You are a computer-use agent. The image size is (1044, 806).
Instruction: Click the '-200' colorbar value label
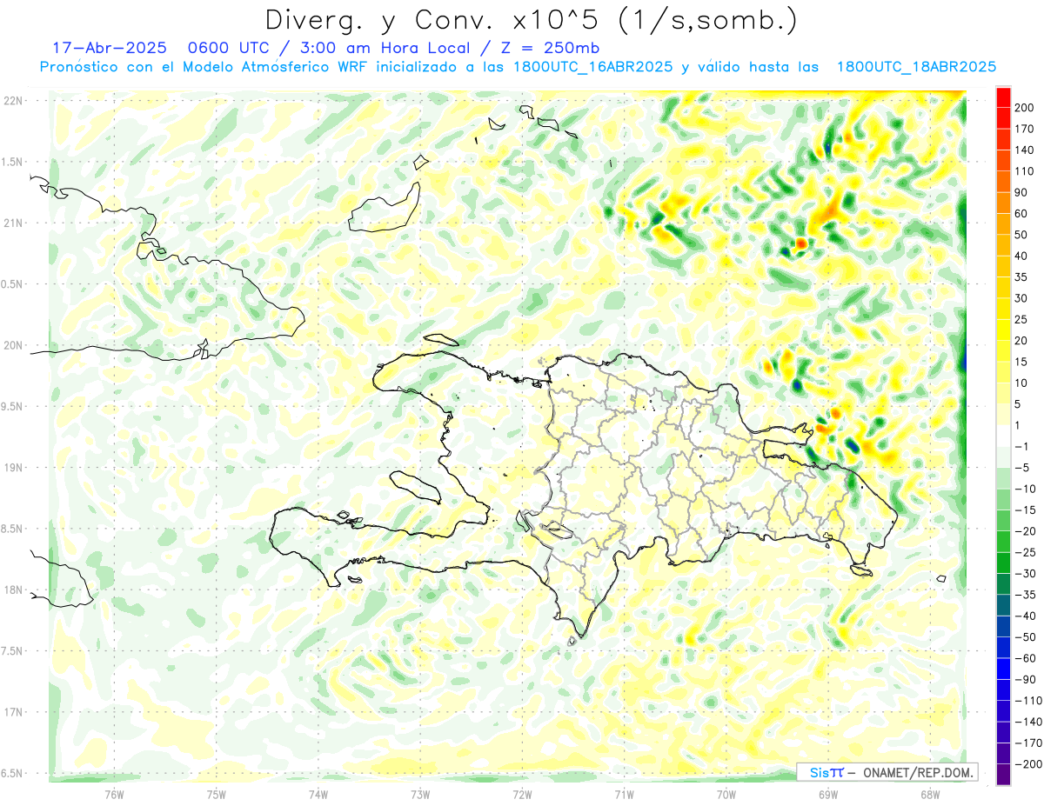point(1027,763)
